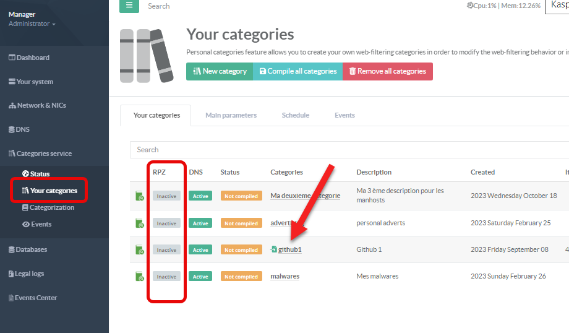Expand the Administrator user dropdown
The width and height of the screenshot is (569, 333).
(x=32, y=24)
